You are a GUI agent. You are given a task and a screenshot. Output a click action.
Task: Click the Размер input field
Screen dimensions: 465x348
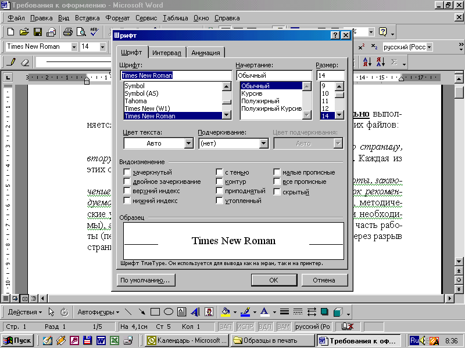pos(330,75)
